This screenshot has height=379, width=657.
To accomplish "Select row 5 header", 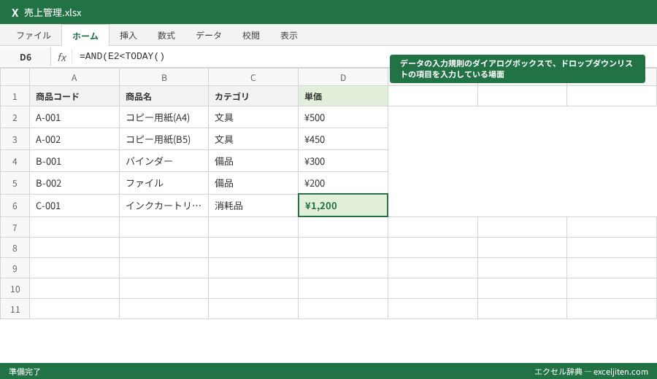I will pos(15,183).
